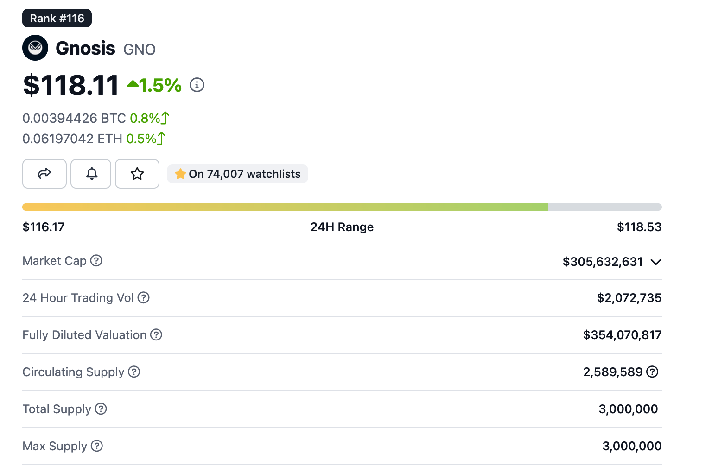Click the Gnosis owl logo icon
Viewport: 712px width, 466px height.
point(35,48)
